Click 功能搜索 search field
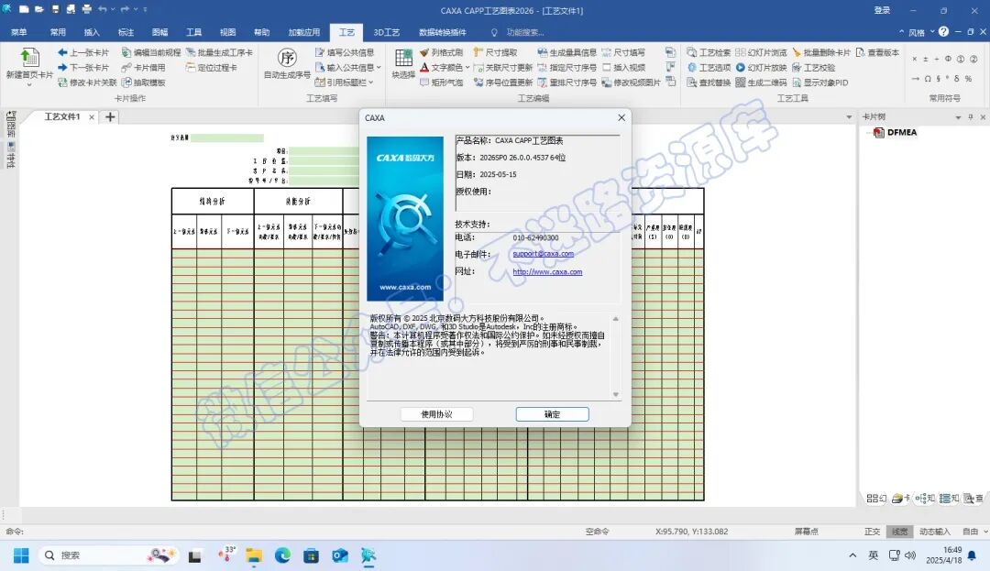The width and height of the screenshot is (990, 571). 524,32
